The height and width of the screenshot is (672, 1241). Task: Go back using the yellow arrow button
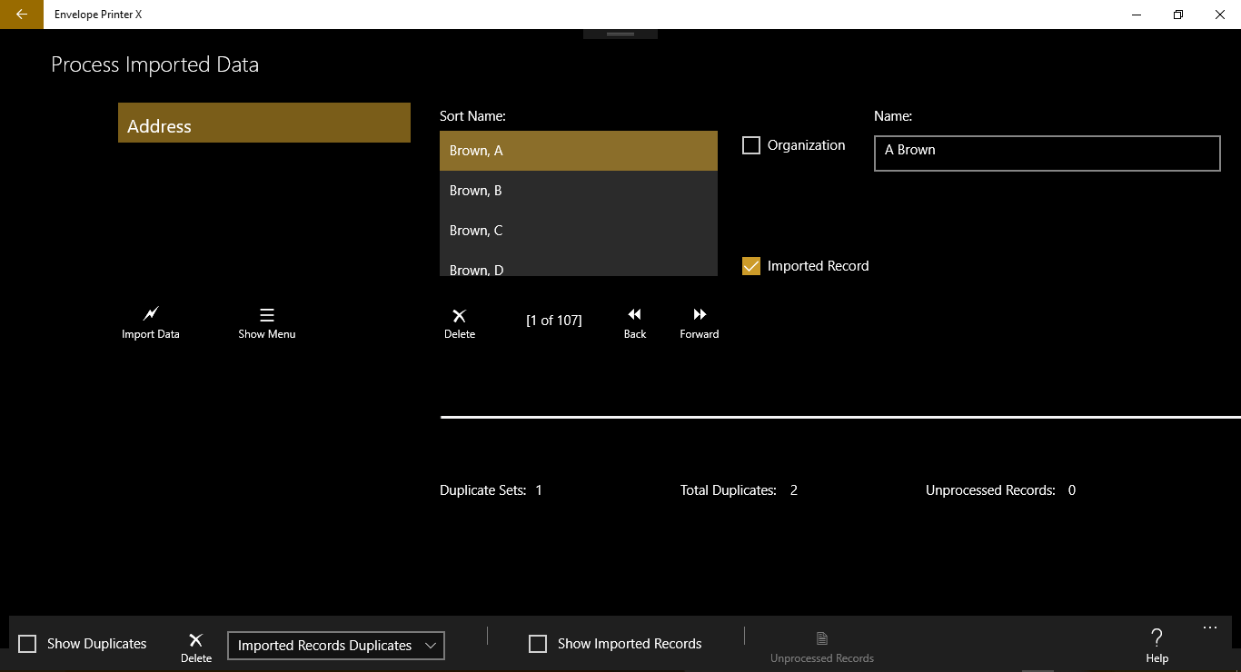(22, 15)
